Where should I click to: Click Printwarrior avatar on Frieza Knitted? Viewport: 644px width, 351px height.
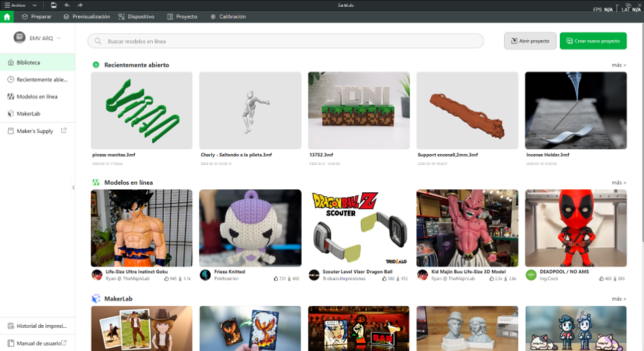tap(205, 275)
